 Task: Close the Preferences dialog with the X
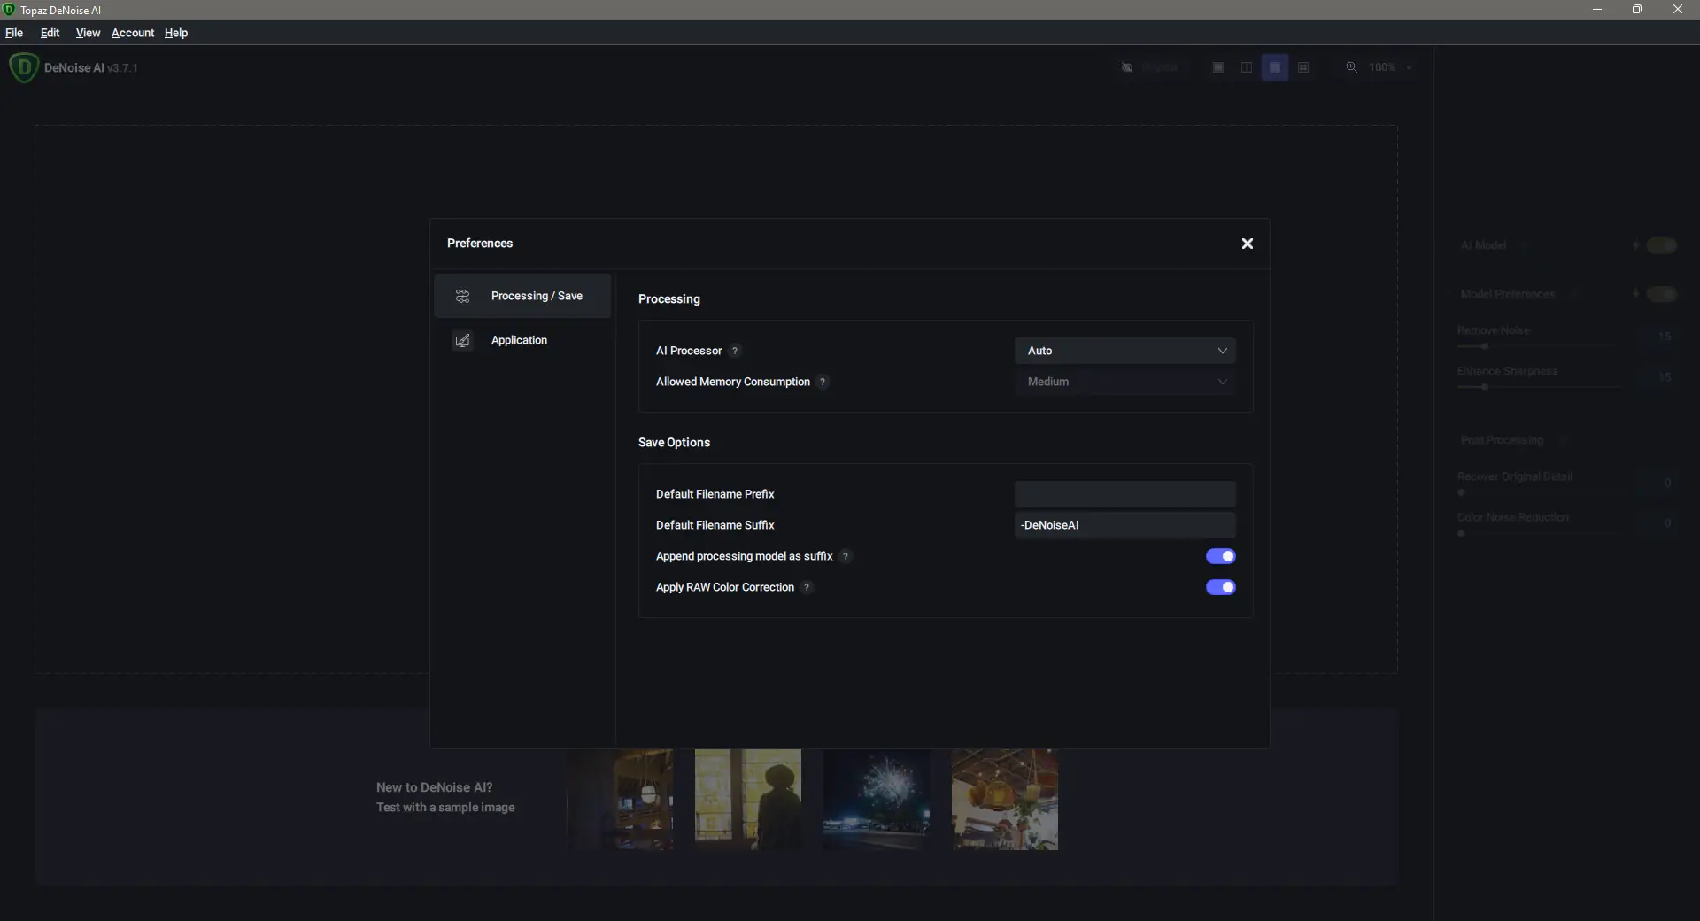pyautogui.click(x=1247, y=244)
